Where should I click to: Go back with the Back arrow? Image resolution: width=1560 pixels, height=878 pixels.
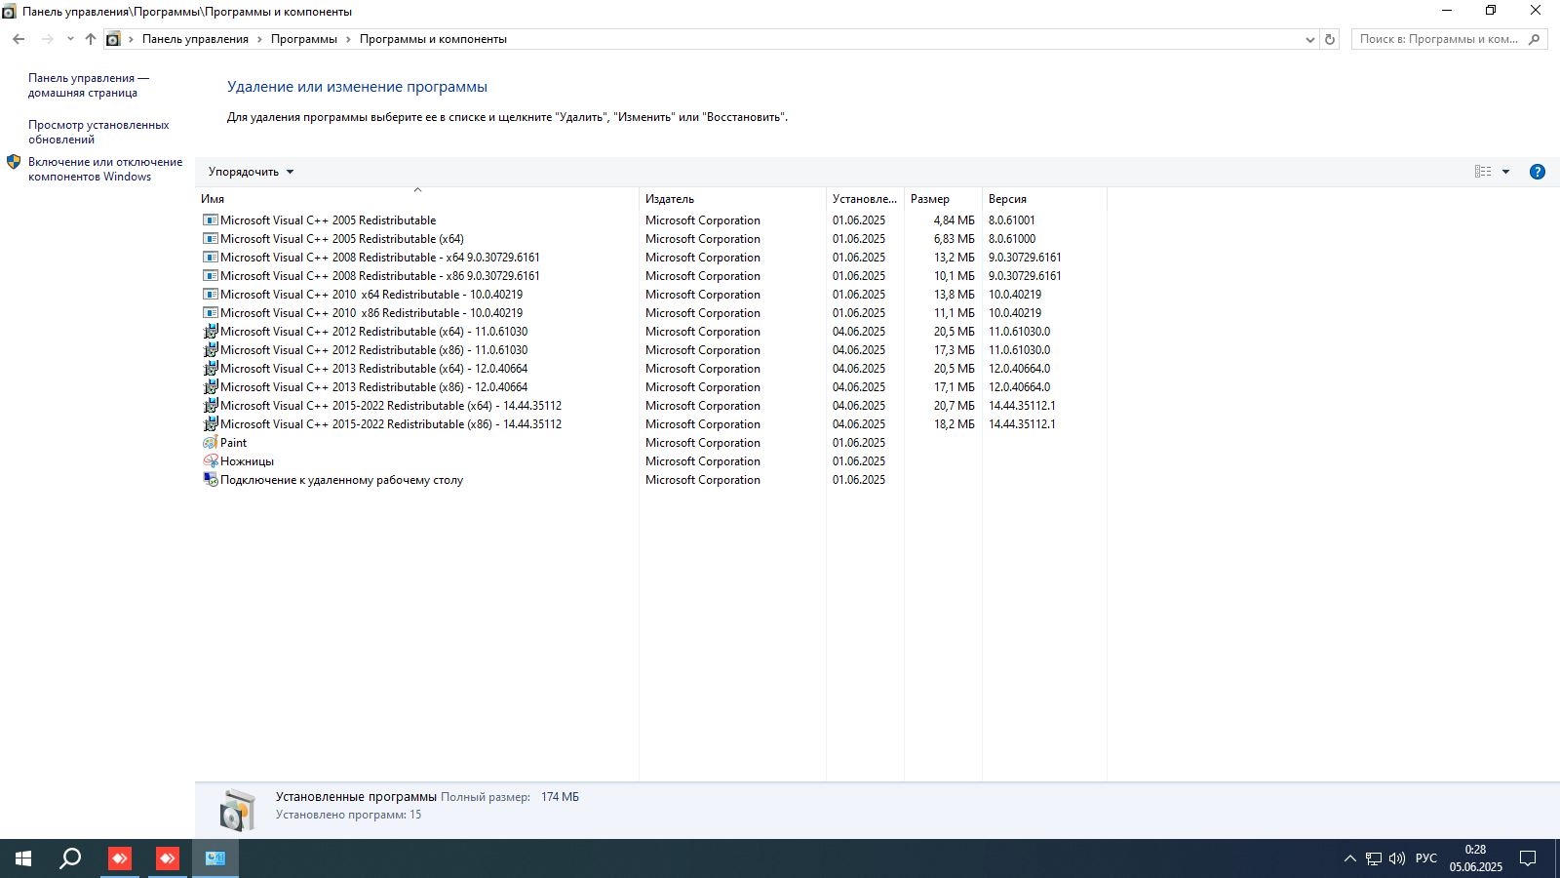point(19,39)
